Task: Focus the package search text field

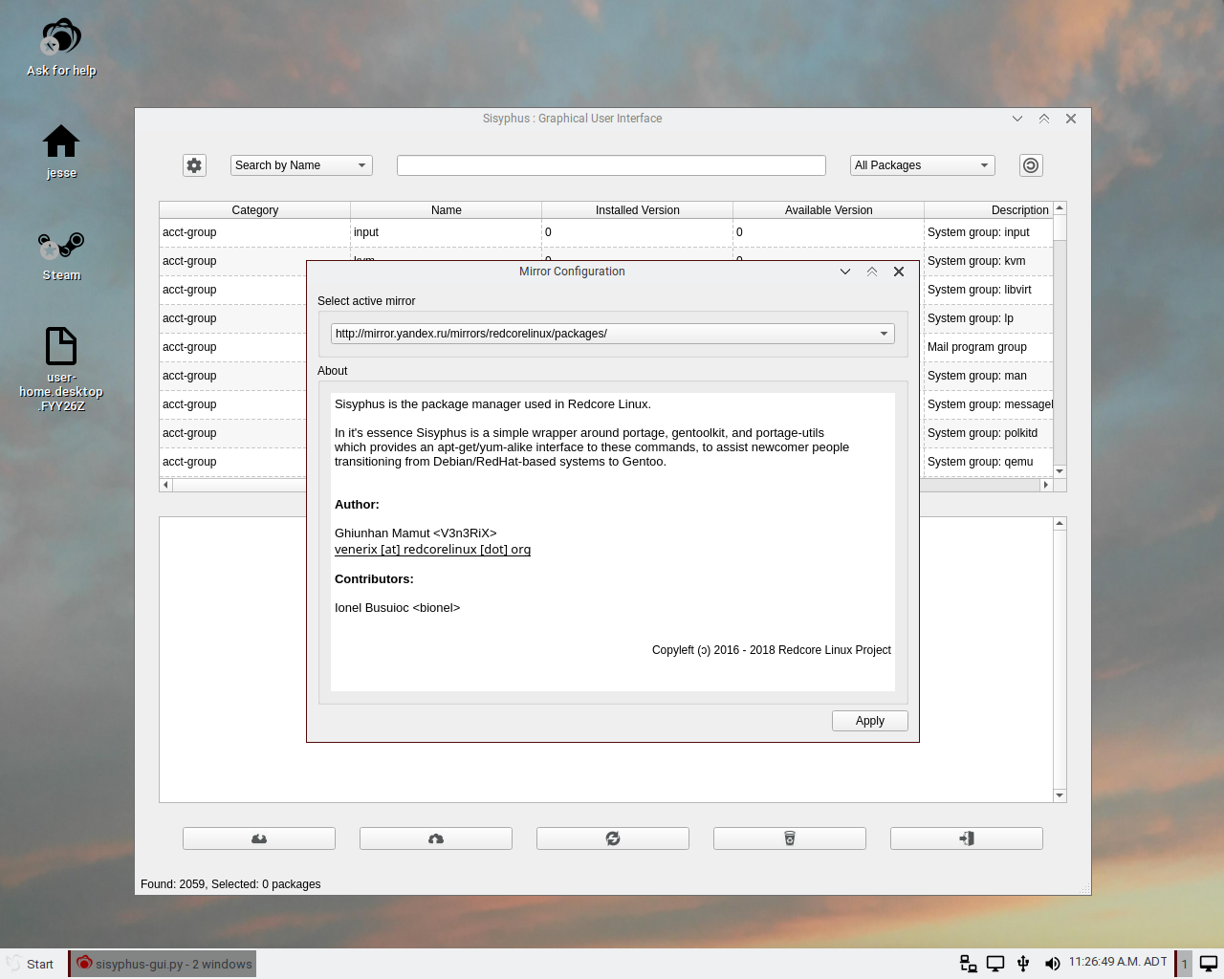Action: click(611, 165)
